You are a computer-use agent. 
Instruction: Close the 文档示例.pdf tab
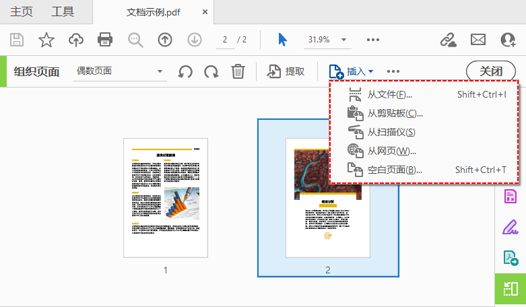pos(205,12)
